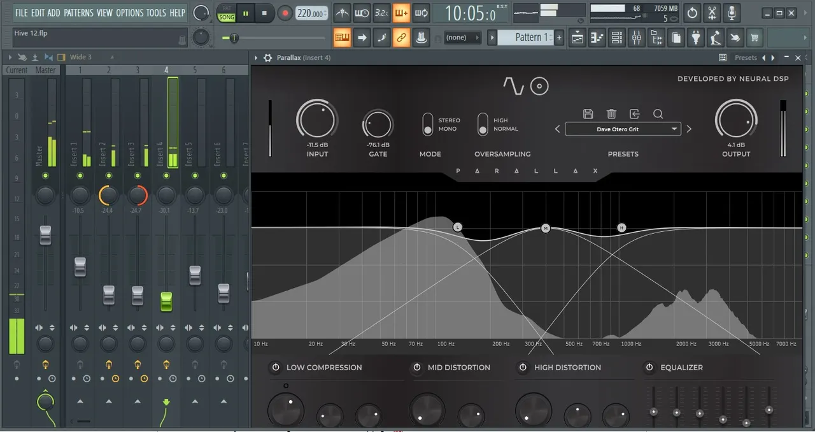
Task: Expand Parallax plugin options arrow
Action: 257,57
